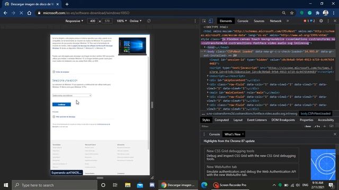Open drawer three-dot menu
The width and height of the screenshot is (339, 190).
tap(204, 134)
